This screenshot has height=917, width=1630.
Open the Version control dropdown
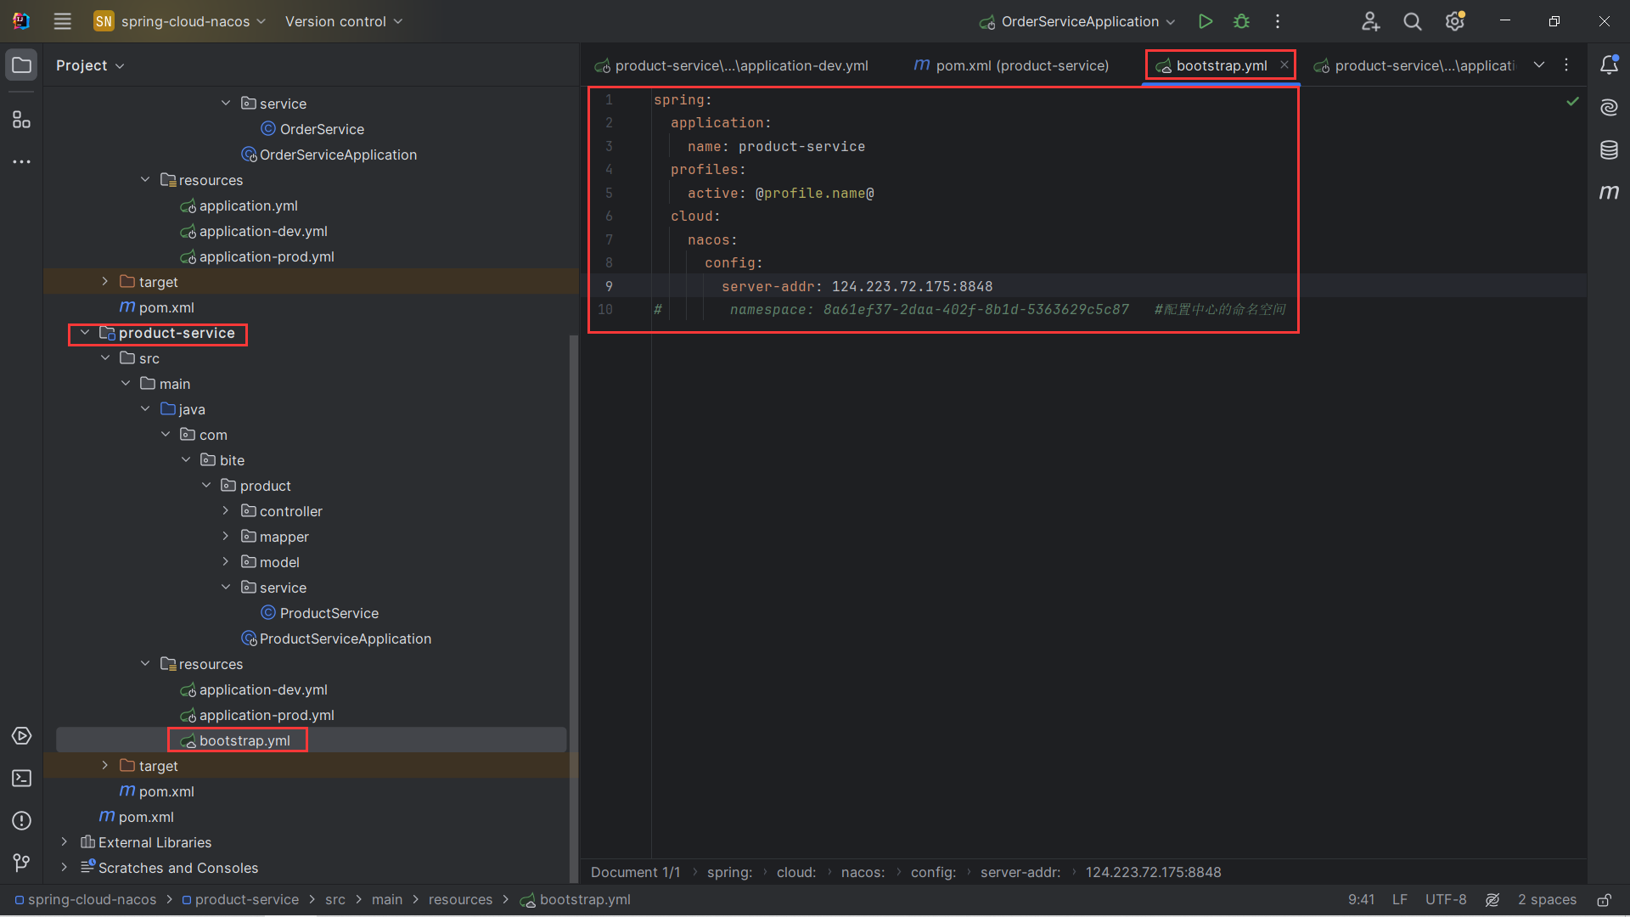(x=344, y=21)
